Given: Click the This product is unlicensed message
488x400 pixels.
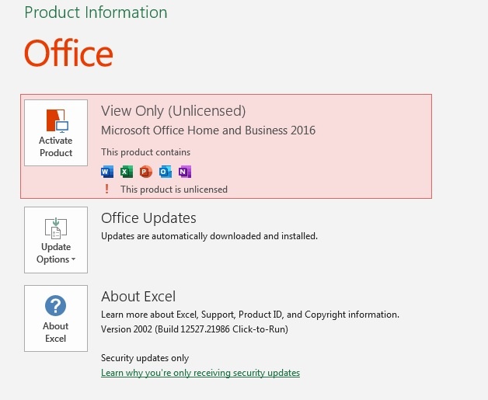Looking at the screenshot, I should (174, 190).
